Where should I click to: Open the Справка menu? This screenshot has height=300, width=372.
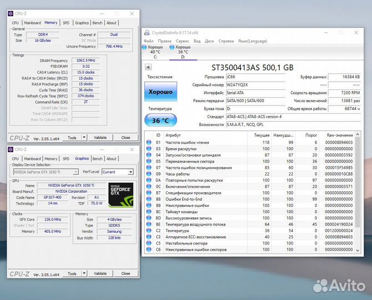tap(226, 41)
